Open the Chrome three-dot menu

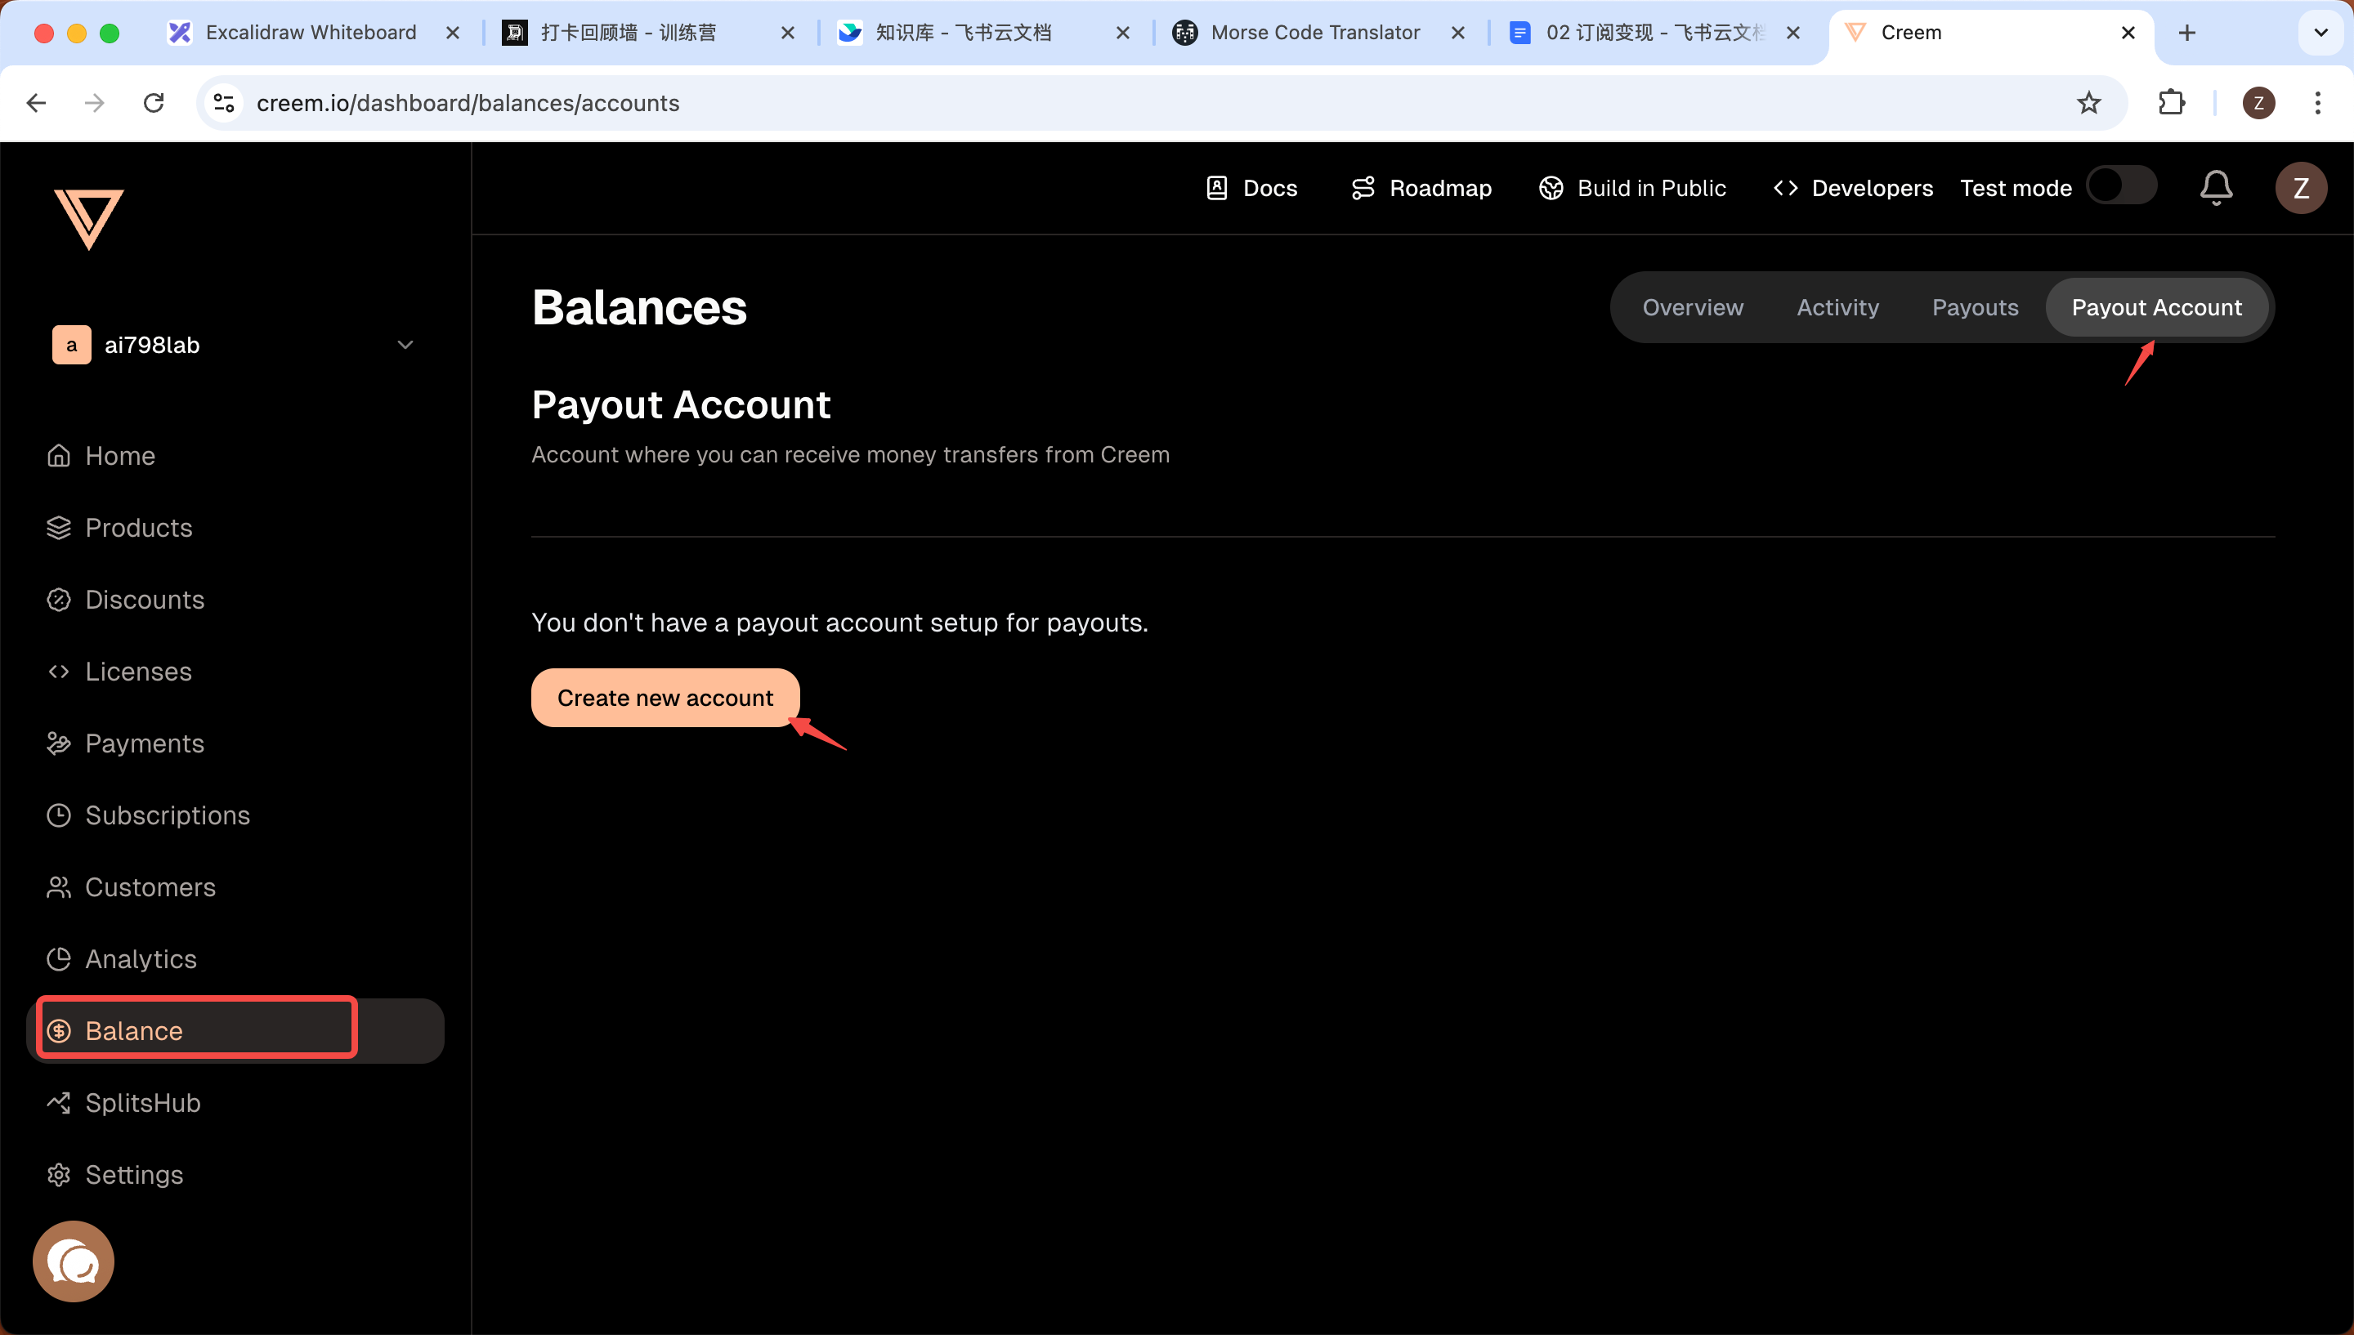(x=2317, y=103)
